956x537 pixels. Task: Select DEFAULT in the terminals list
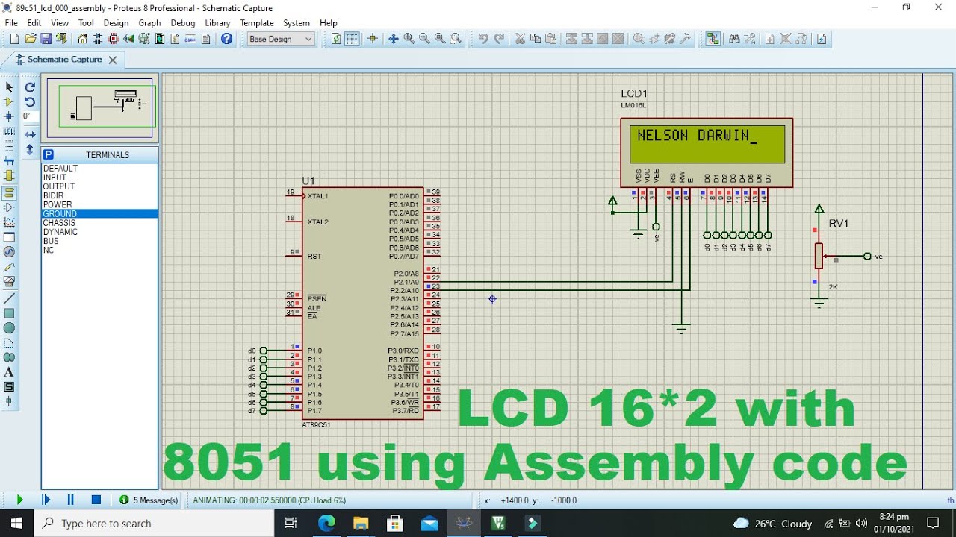point(99,169)
